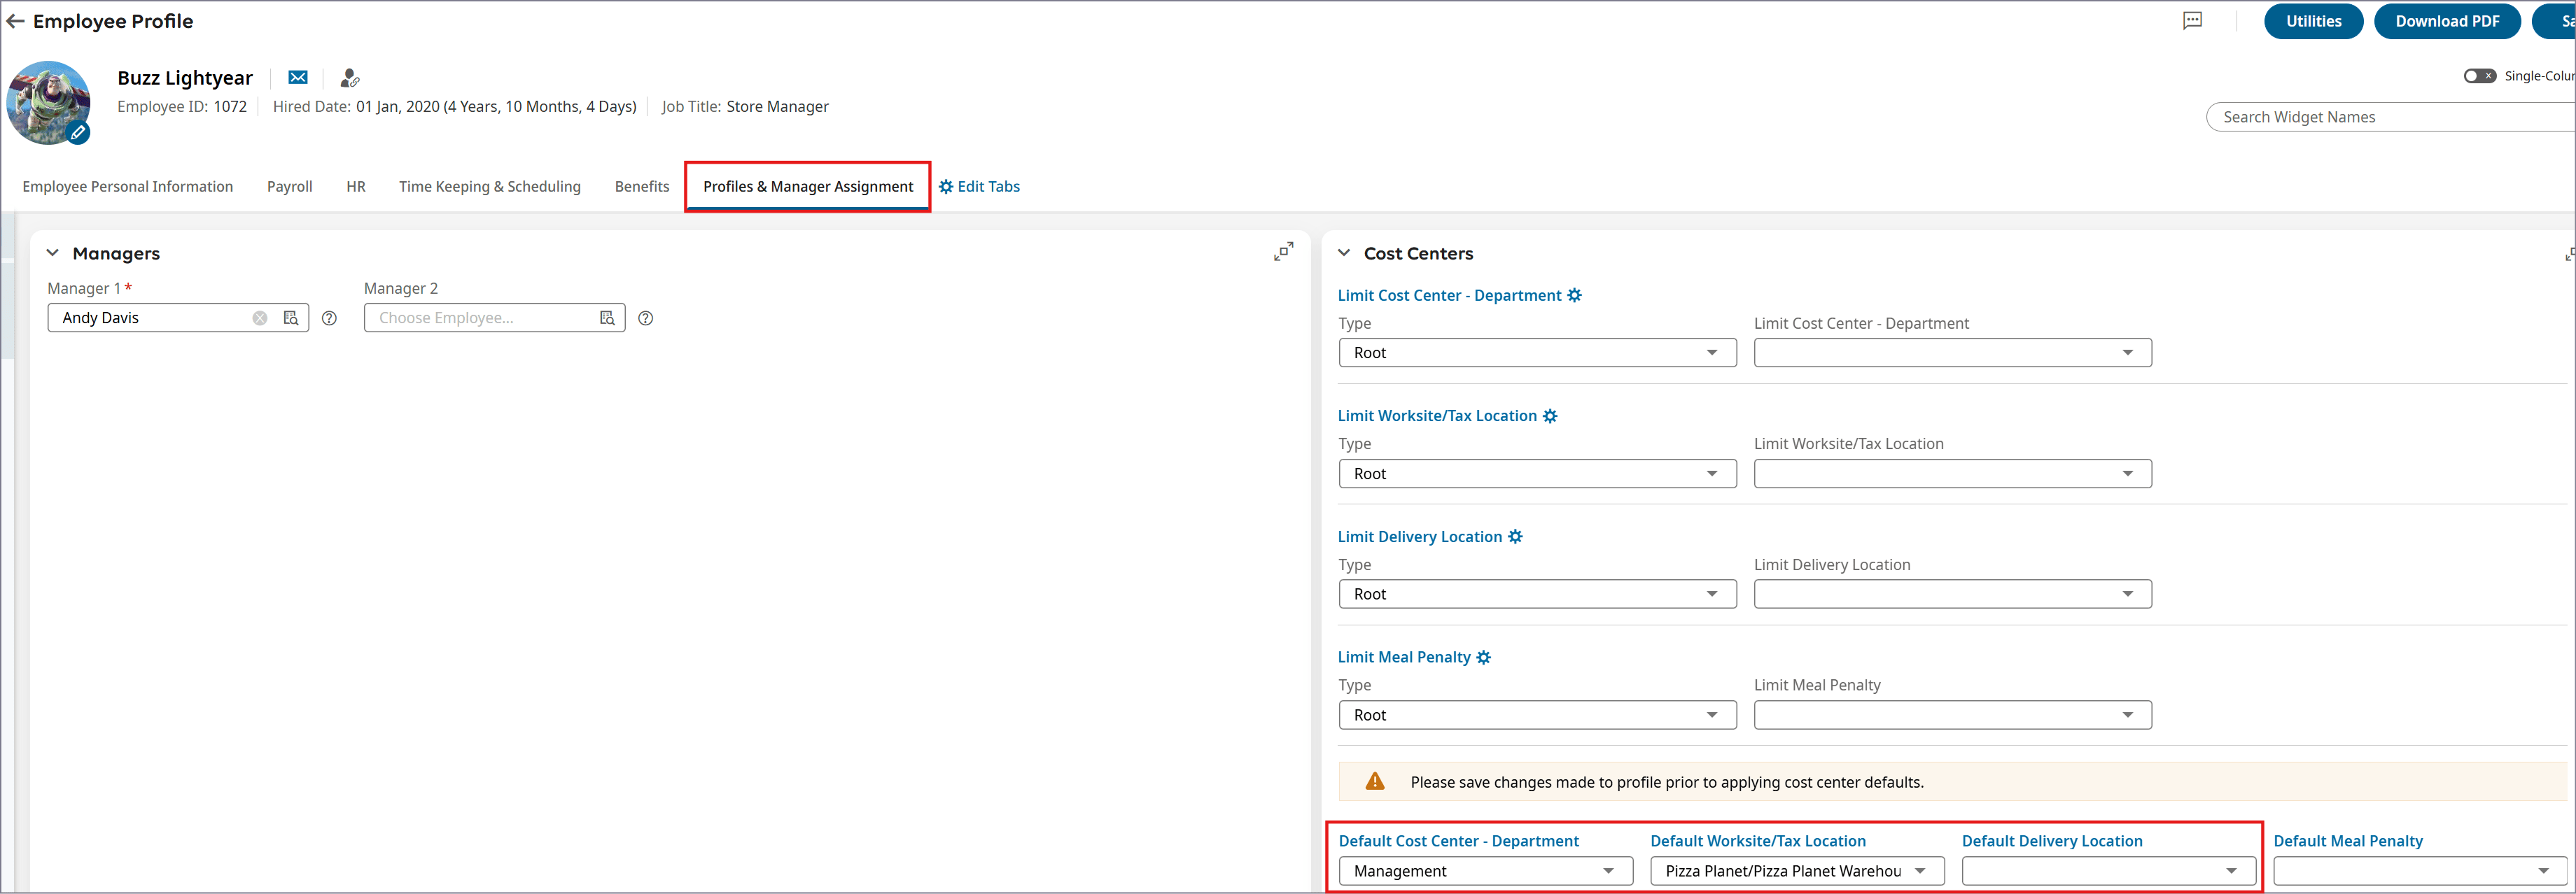Image resolution: width=2576 pixels, height=894 pixels.
Task: Open the Default Cost Center - Department Management dropdown
Action: [1485, 871]
